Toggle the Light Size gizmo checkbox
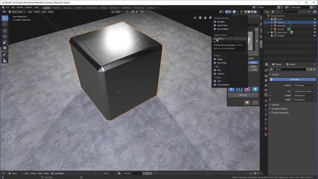 215,70
